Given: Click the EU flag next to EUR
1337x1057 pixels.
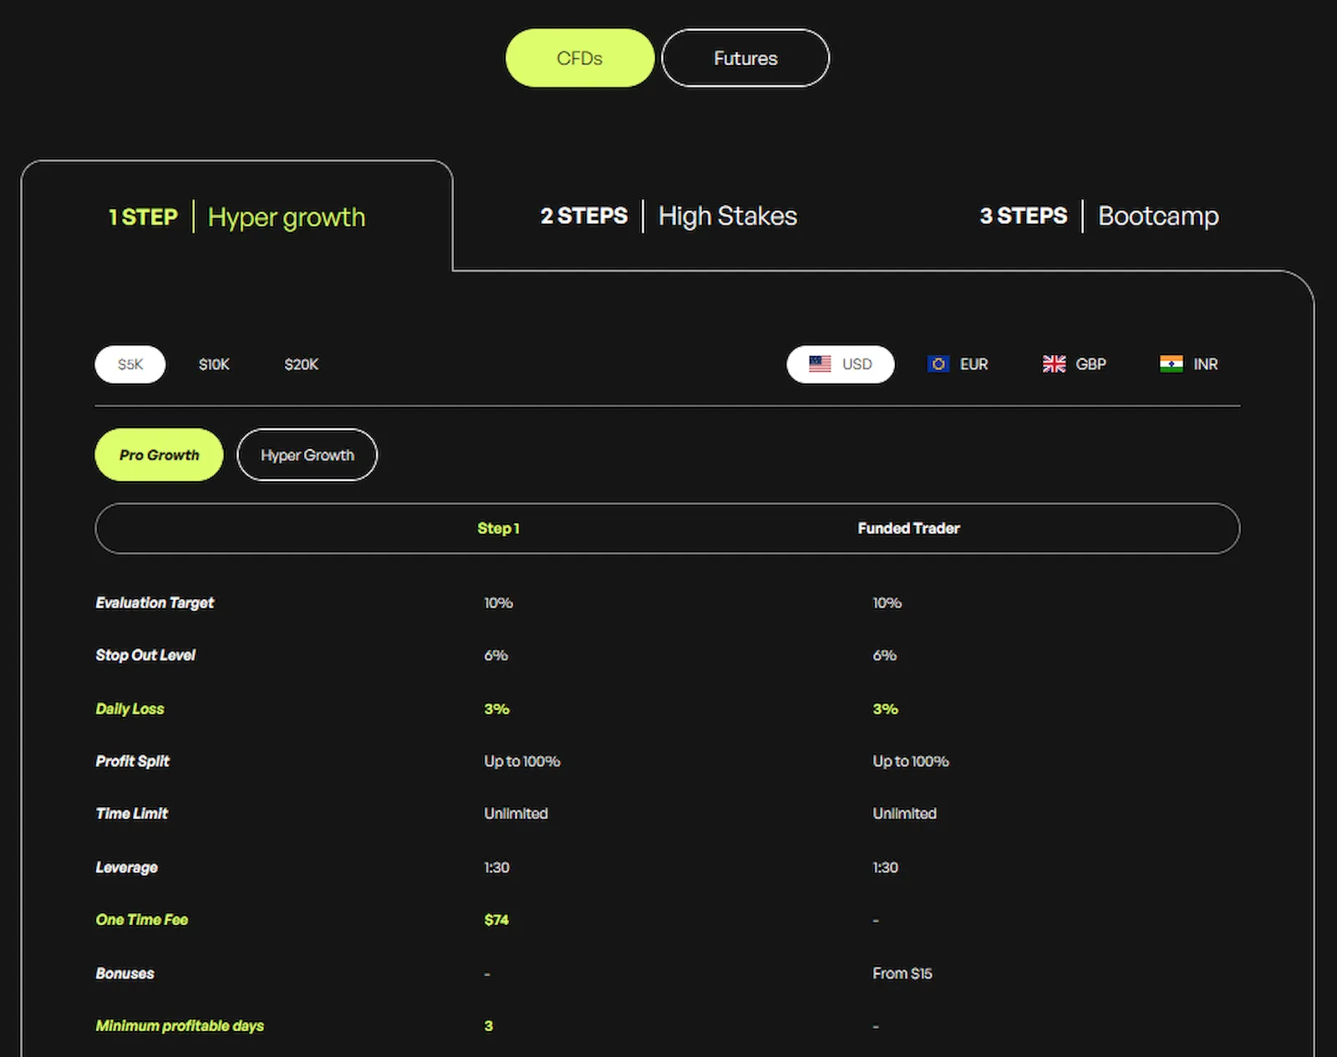Looking at the screenshot, I should pyautogui.click(x=938, y=363).
